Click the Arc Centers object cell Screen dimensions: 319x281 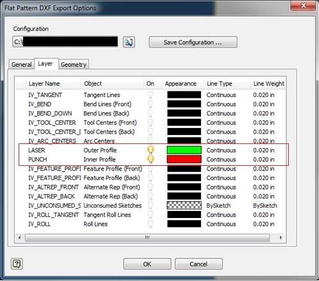[x=99, y=141]
